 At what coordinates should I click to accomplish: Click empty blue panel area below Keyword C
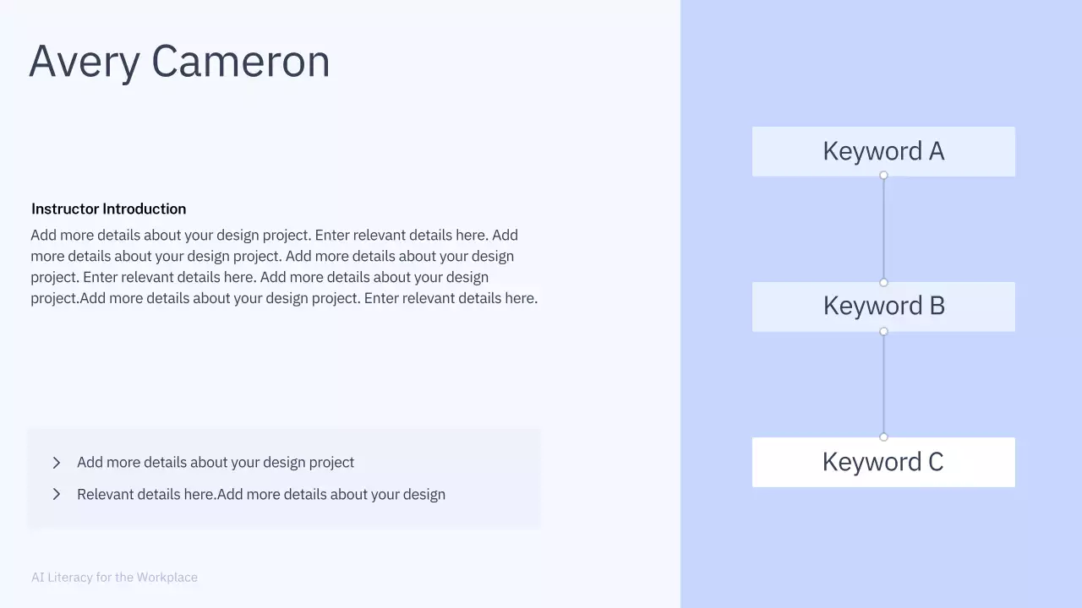883,549
